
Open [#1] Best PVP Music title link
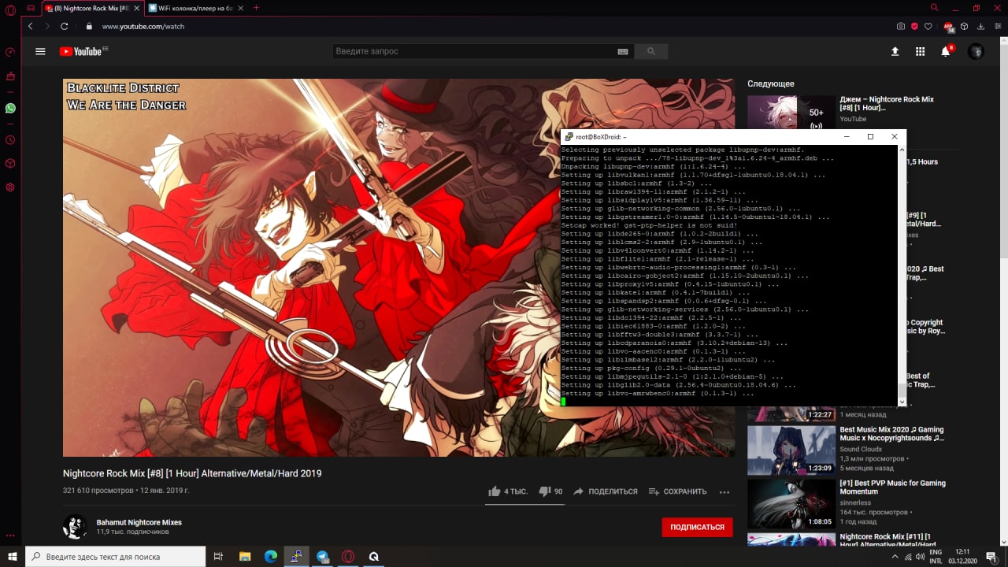click(x=892, y=487)
